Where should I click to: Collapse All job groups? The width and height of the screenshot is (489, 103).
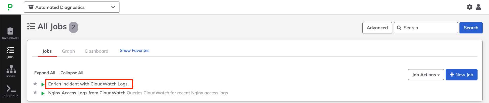[x=72, y=73]
